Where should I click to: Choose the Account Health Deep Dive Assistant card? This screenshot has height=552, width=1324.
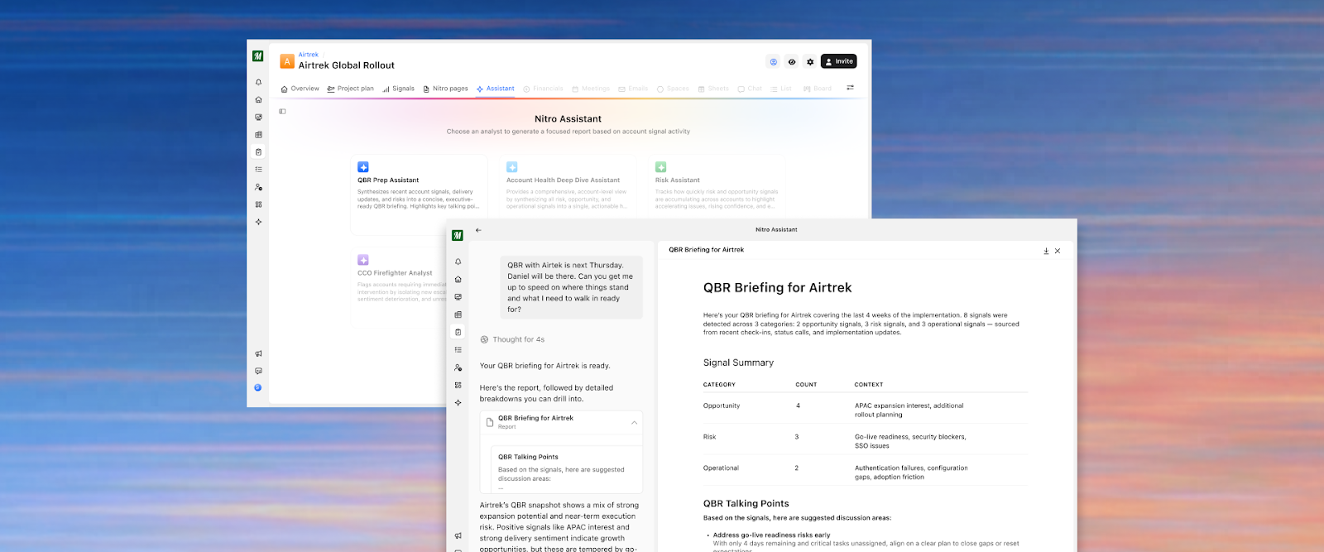[x=567, y=187]
